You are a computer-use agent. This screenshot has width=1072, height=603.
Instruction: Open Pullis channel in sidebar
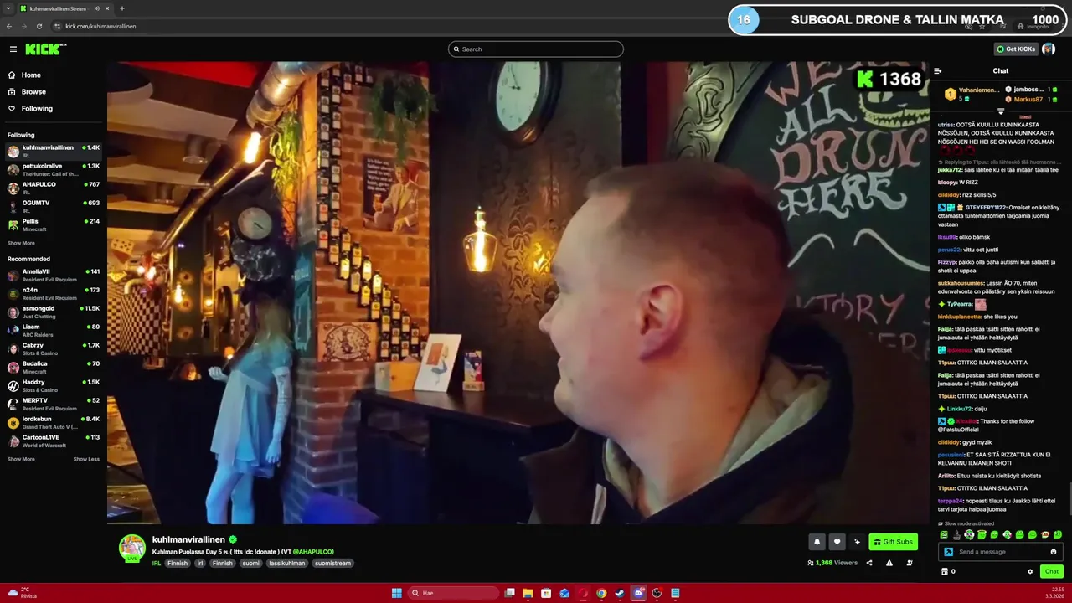coord(54,225)
